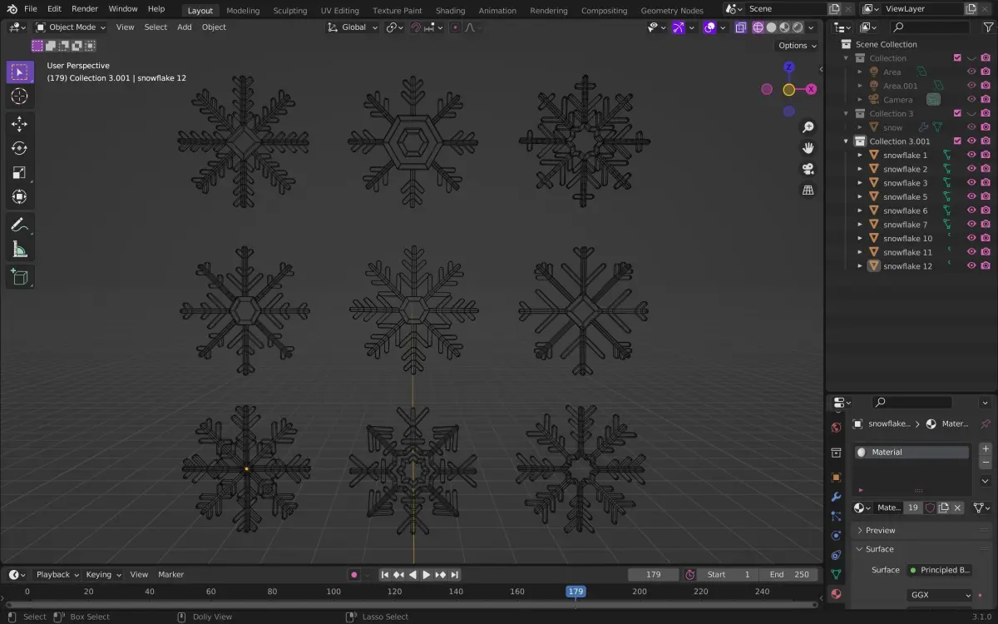This screenshot has height=624, width=998.
Task: Switch to the Geometry Nodes workspace tab
Action: pos(672,11)
